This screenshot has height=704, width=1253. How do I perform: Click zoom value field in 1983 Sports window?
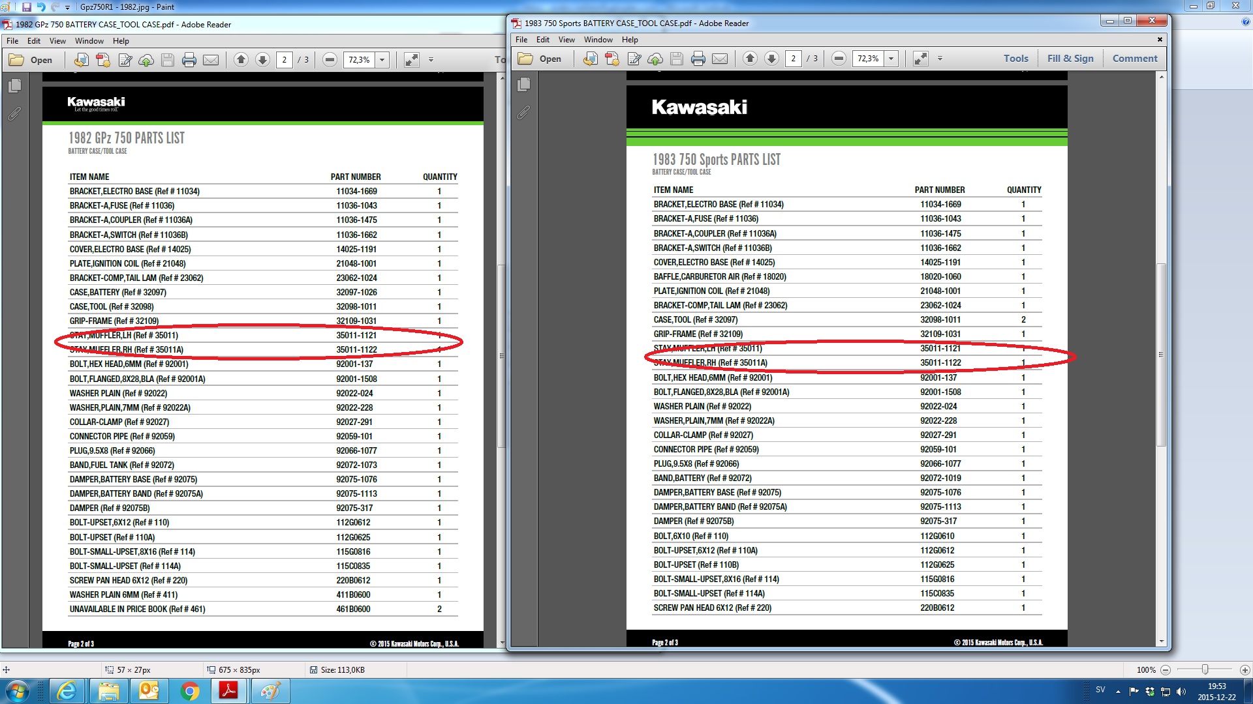[869, 59]
